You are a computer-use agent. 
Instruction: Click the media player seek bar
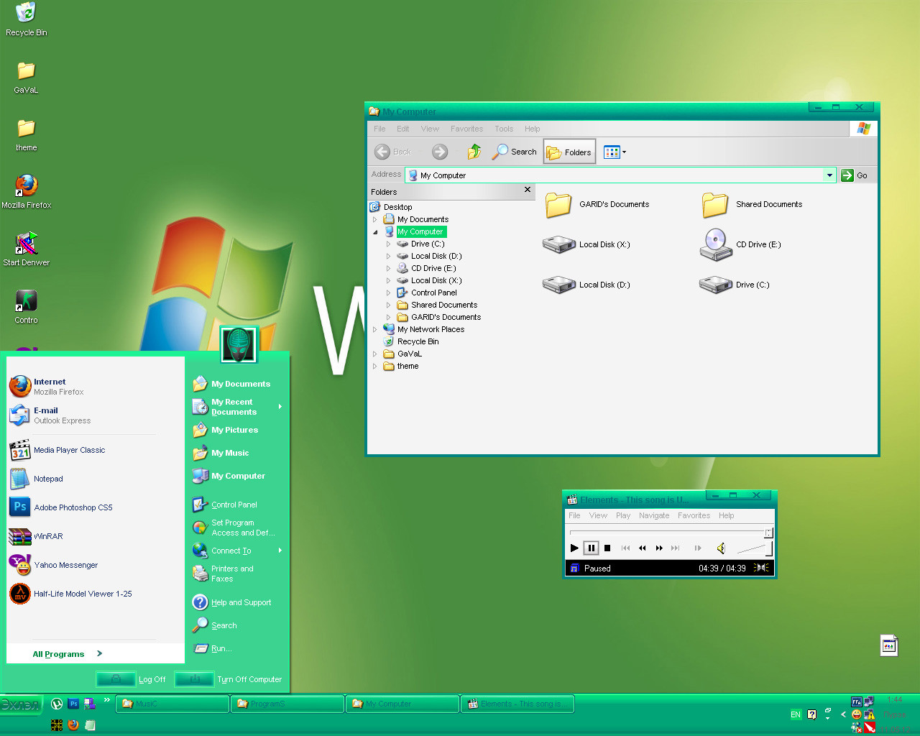point(670,533)
